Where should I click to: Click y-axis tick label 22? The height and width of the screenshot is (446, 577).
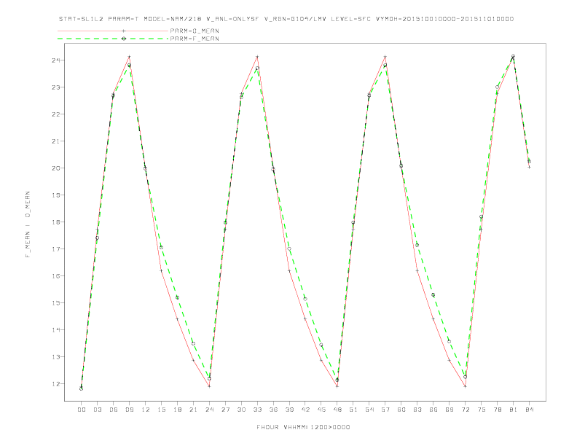[x=55, y=114]
